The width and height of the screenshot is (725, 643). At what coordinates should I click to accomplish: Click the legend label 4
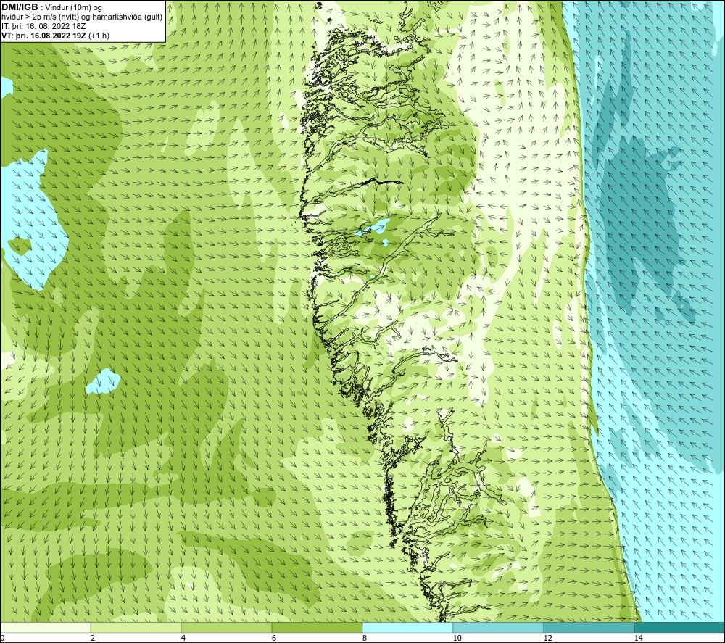point(183,638)
